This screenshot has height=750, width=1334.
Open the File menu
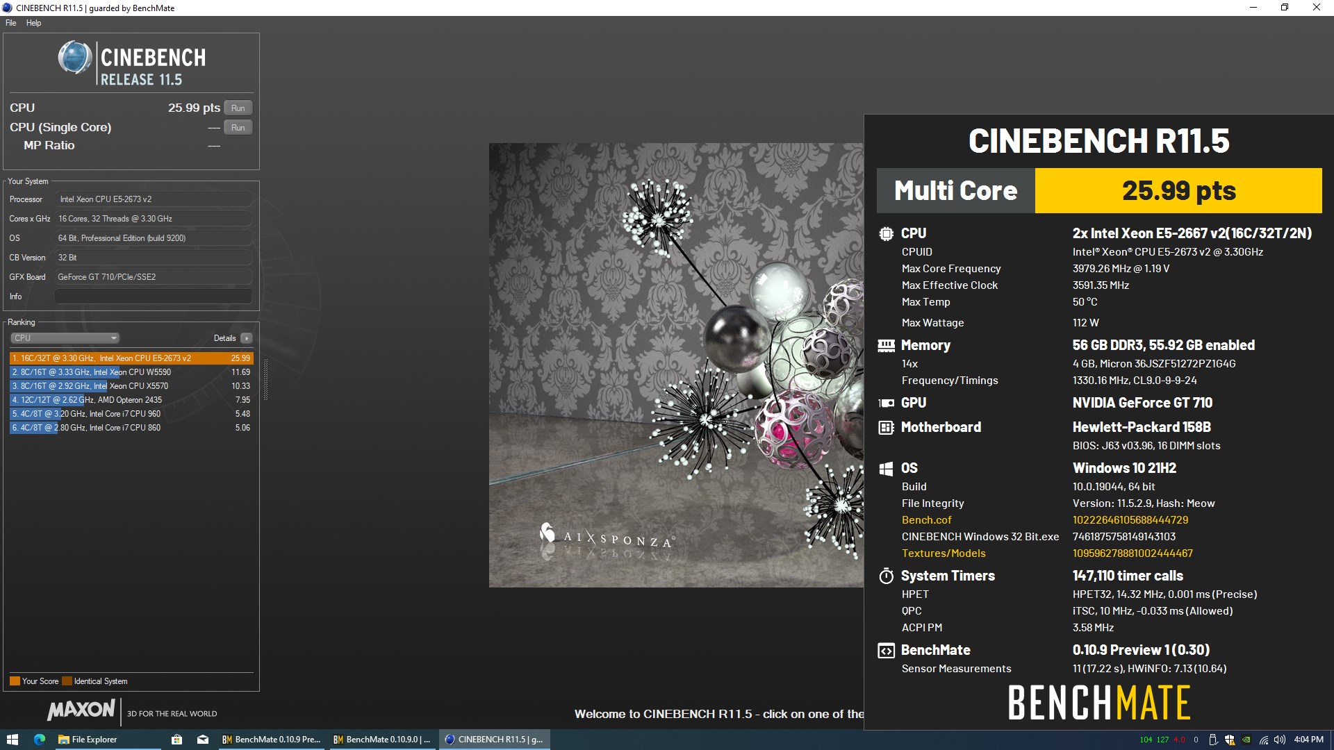10,23
